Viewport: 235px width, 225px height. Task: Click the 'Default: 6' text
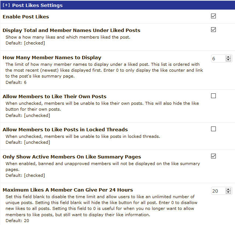pos(16,82)
